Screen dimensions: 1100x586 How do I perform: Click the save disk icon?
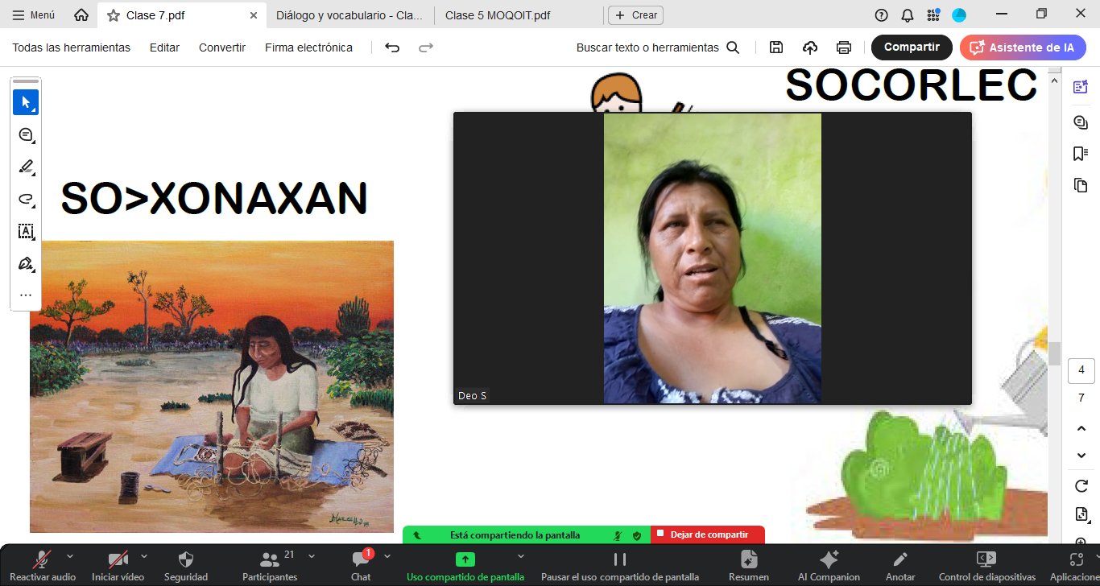[x=775, y=47]
